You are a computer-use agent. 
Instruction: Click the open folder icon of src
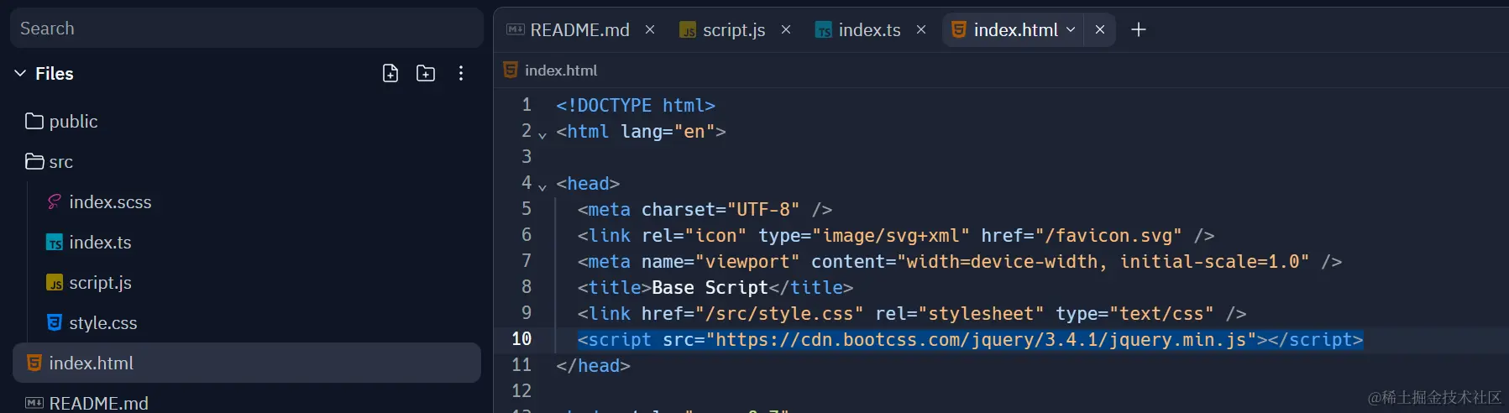click(x=34, y=161)
